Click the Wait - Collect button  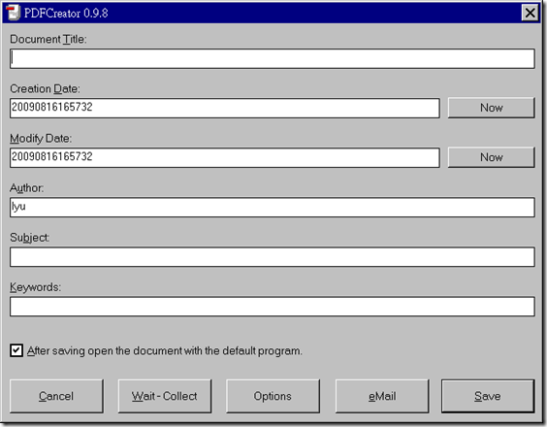[x=165, y=396]
